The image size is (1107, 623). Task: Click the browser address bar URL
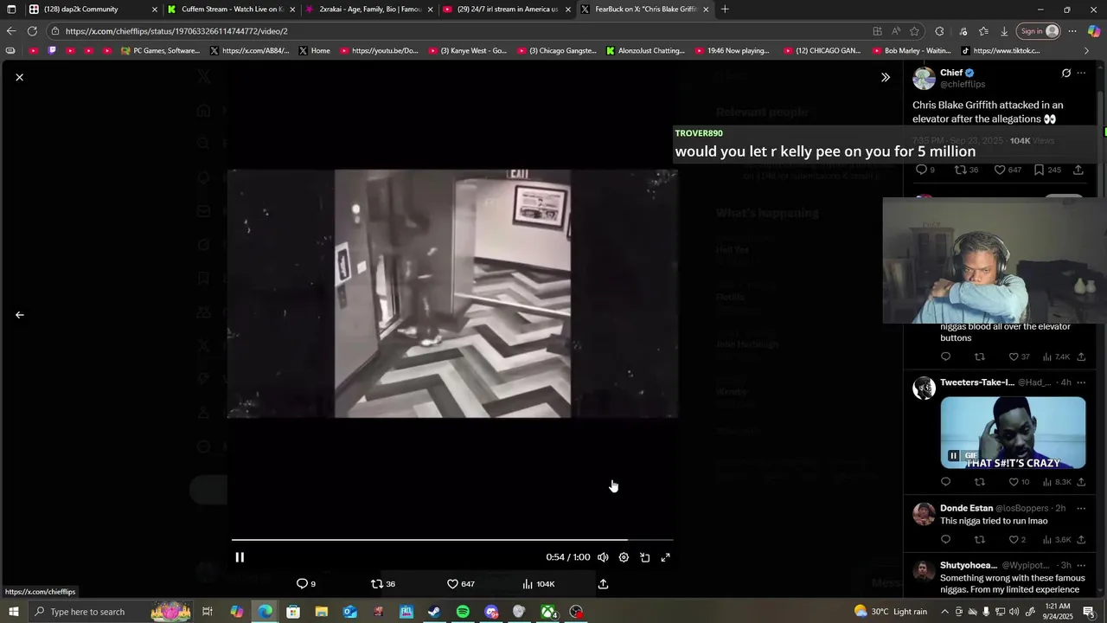(x=176, y=31)
